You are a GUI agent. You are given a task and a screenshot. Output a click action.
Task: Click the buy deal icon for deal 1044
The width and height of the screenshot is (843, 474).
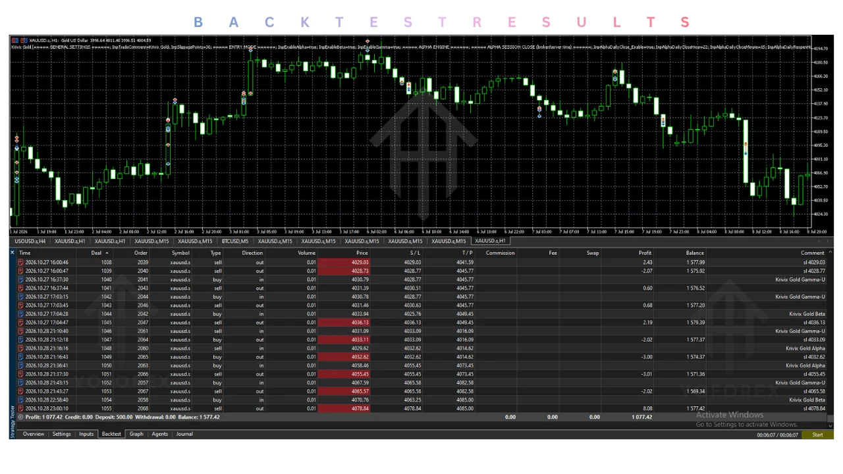pyautogui.click(x=20, y=314)
